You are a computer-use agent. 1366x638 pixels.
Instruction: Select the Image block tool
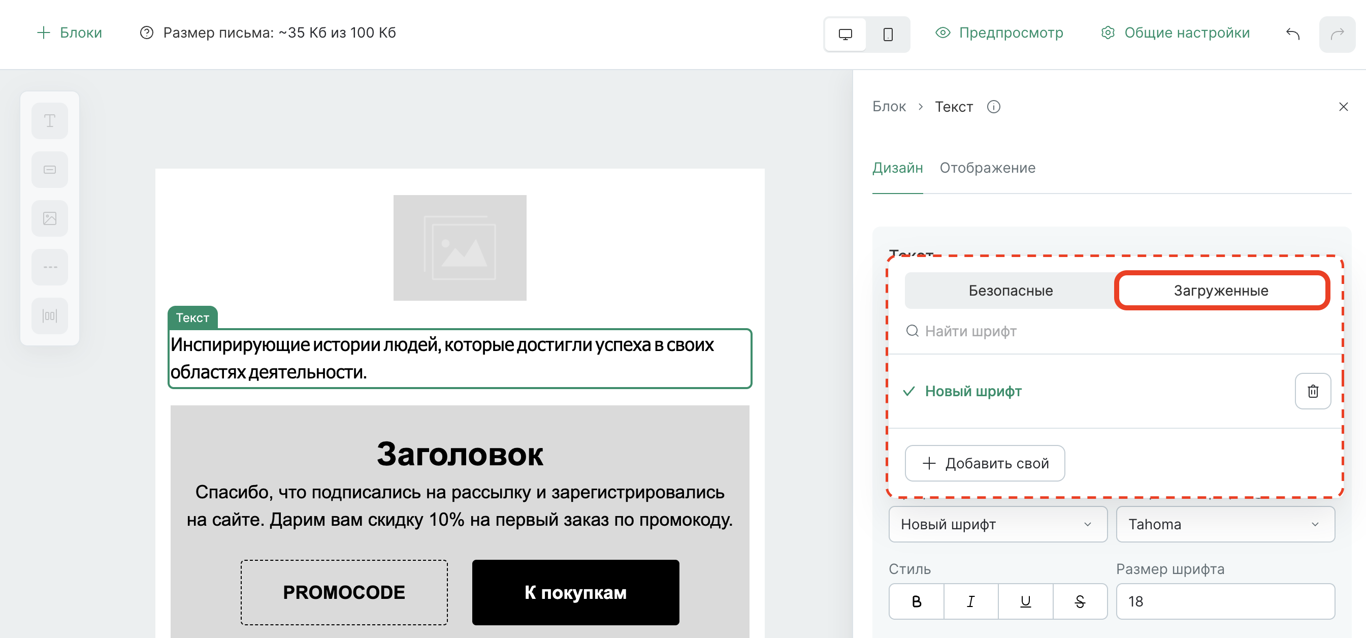[x=49, y=218]
